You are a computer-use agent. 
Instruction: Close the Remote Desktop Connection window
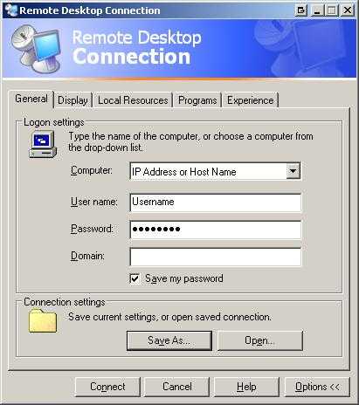point(348,10)
